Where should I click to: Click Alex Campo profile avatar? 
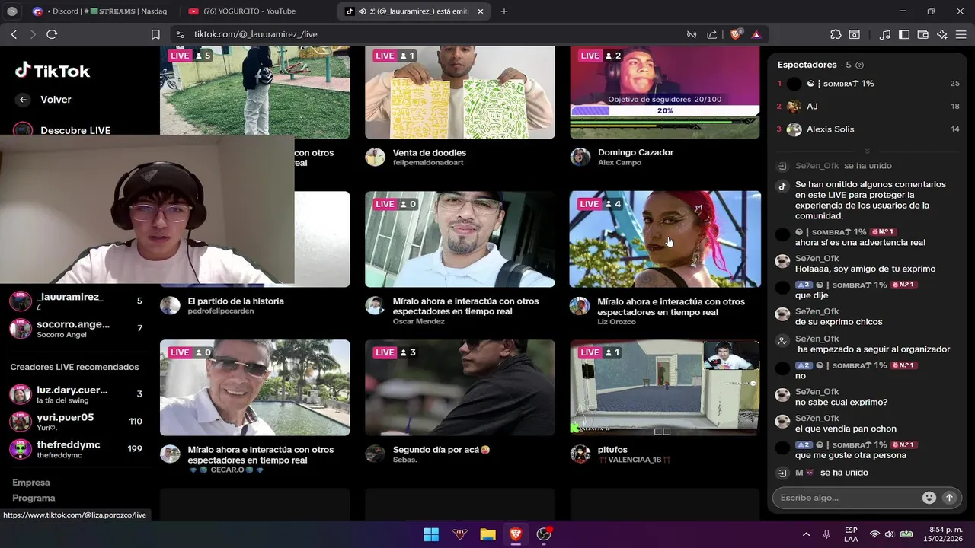click(580, 158)
